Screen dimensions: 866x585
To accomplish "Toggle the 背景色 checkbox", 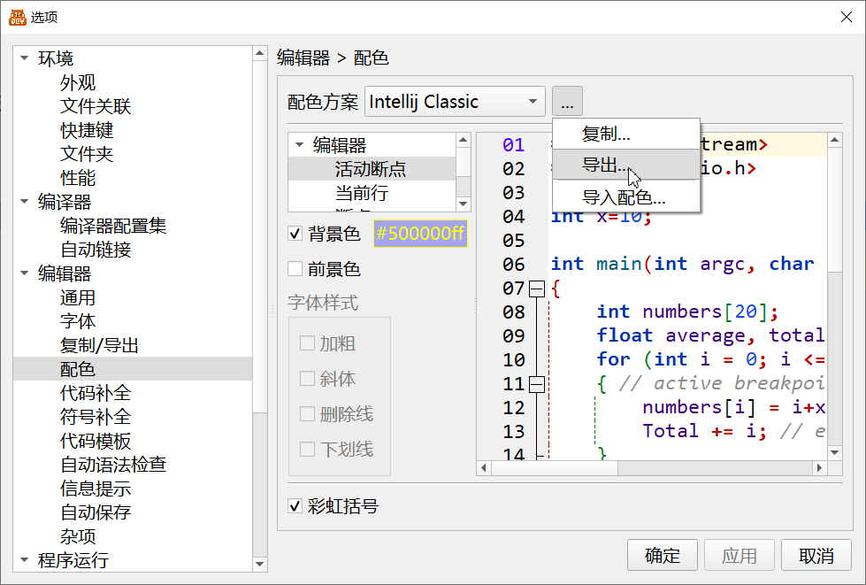I will [x=295, y=234].
